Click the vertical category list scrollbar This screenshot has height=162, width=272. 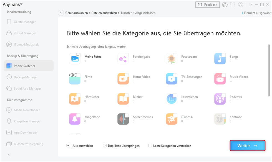point(269,71)
